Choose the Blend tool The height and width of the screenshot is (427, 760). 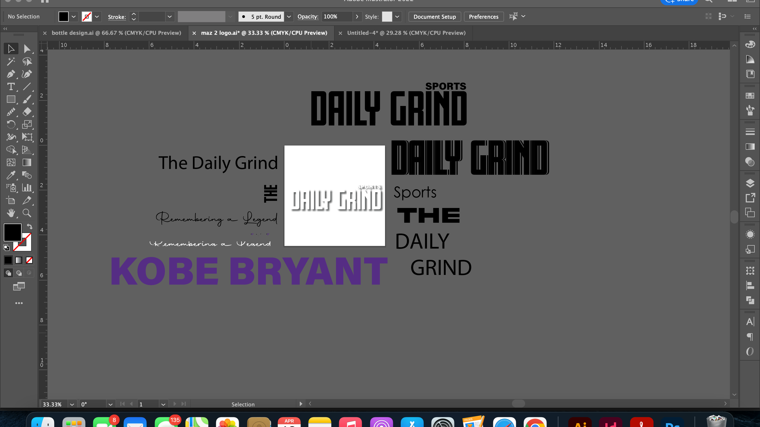point(27,175)
